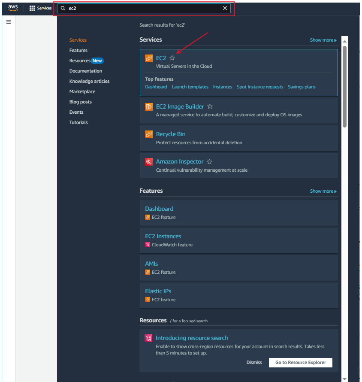Open Dashboard feature result
The width and height of the screenshot is (362, 382).
tap(159, 209)
